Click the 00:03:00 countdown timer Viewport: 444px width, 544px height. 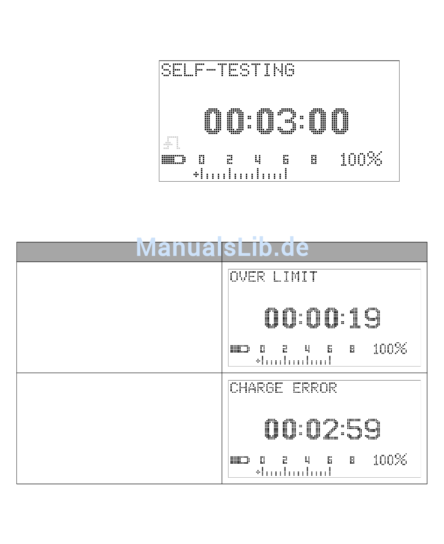point(276,121)
